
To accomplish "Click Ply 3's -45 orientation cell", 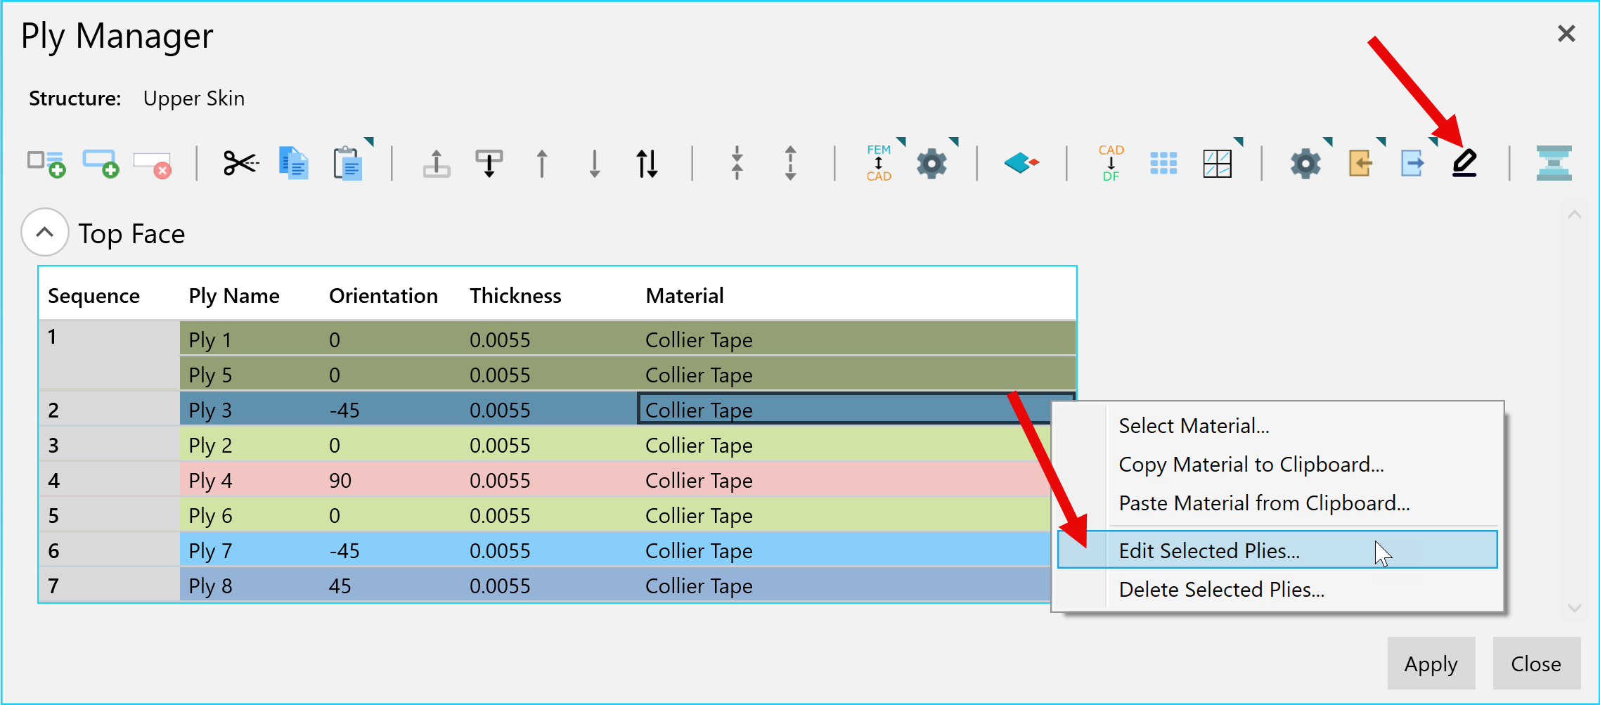I will pos(391,409).
